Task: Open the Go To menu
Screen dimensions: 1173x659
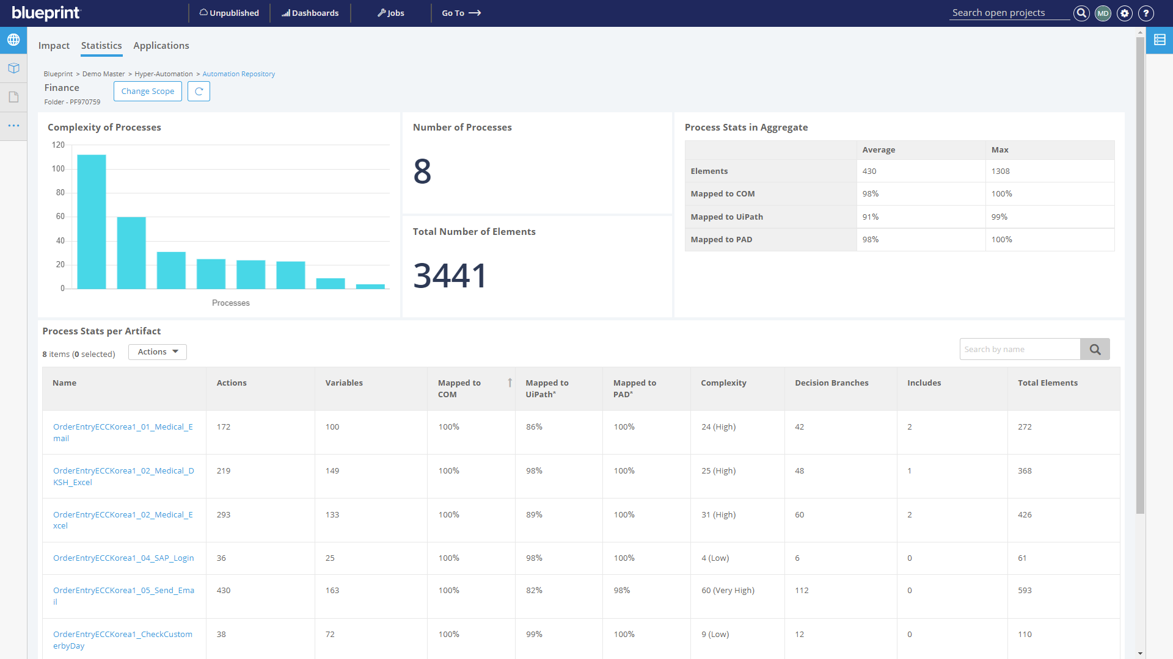Action: point(461,13)
